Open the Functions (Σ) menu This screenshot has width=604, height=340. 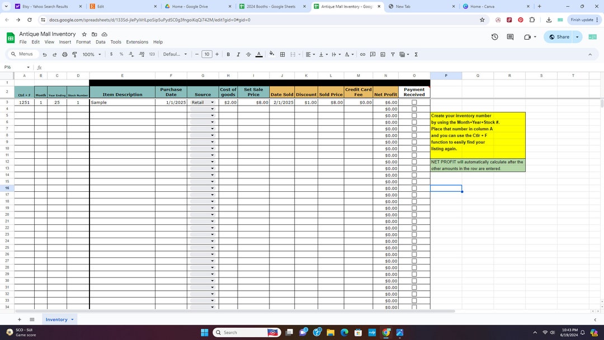(x=416, y=54)
